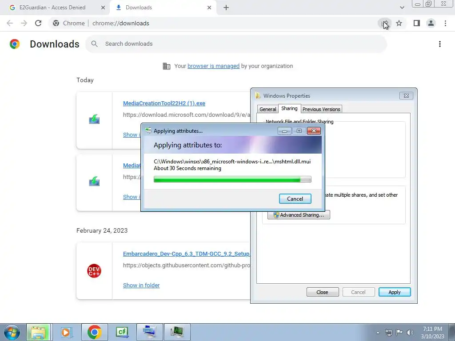This screenshot has height=341, width=455.
Task: Click the volume speaker tray icon
Action: point(410,333)
